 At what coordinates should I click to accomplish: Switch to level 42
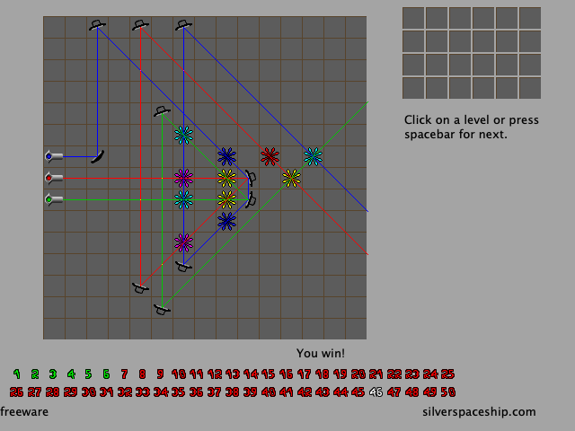coord(305,392)
